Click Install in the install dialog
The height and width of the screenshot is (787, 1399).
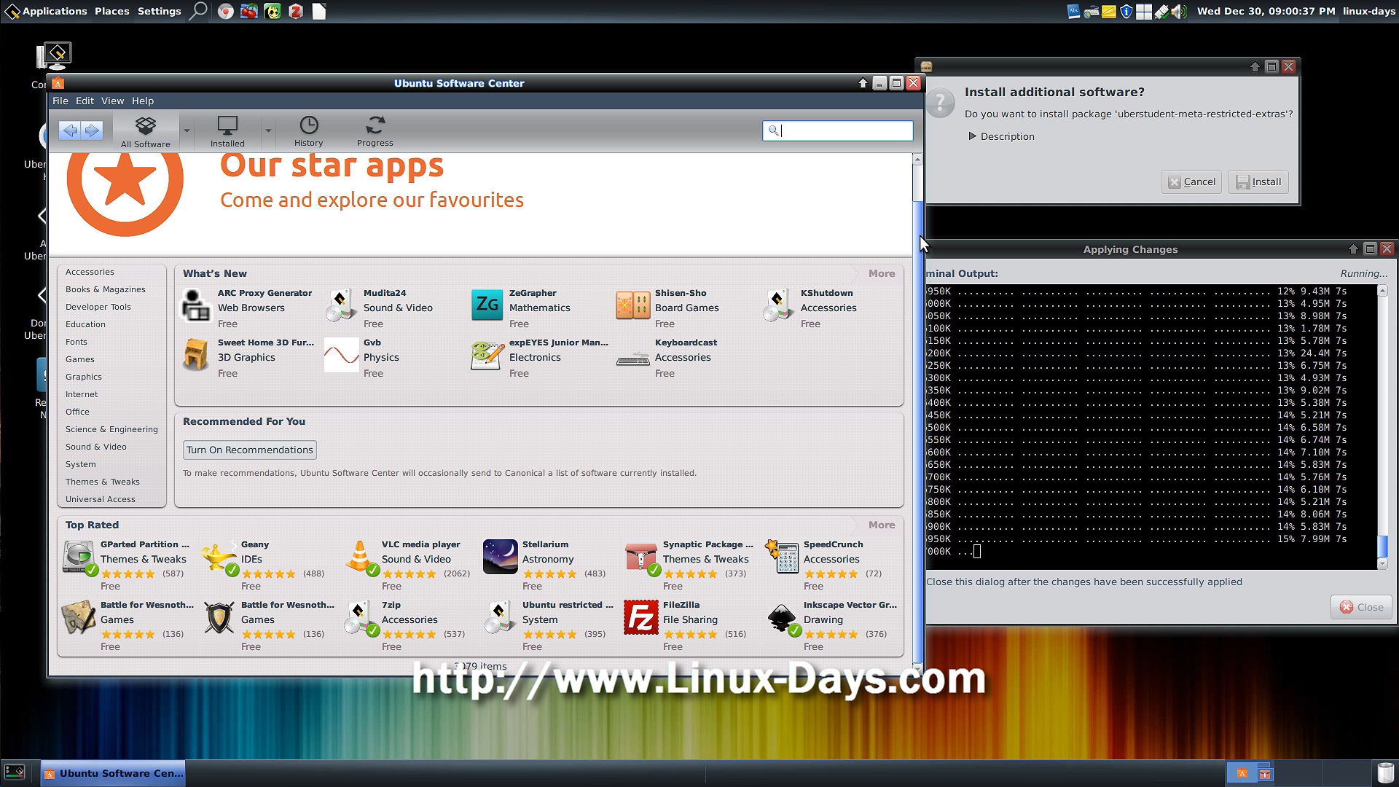[x=1258, y=181]
